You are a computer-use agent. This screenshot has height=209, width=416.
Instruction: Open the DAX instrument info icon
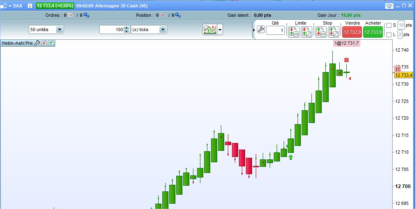point(30,6)
